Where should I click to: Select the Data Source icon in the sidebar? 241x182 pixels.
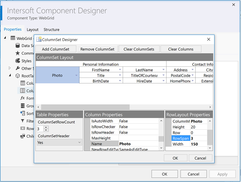pos(17,46)
